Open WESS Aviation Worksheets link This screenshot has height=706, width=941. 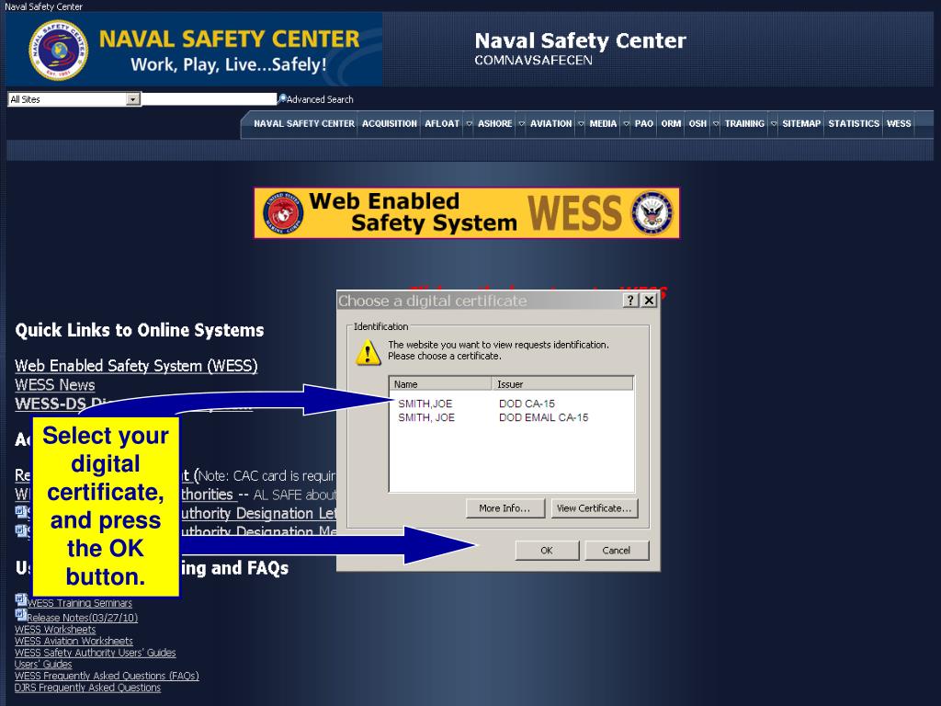[x=74, y=641]
